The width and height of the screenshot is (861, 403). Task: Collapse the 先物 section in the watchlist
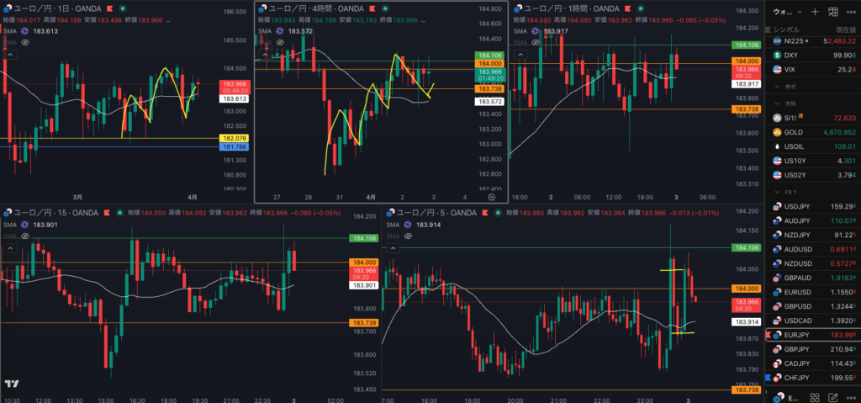(777, 103)
